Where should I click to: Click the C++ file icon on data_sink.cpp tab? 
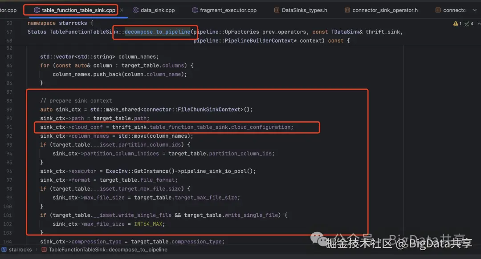coord(135,10)
